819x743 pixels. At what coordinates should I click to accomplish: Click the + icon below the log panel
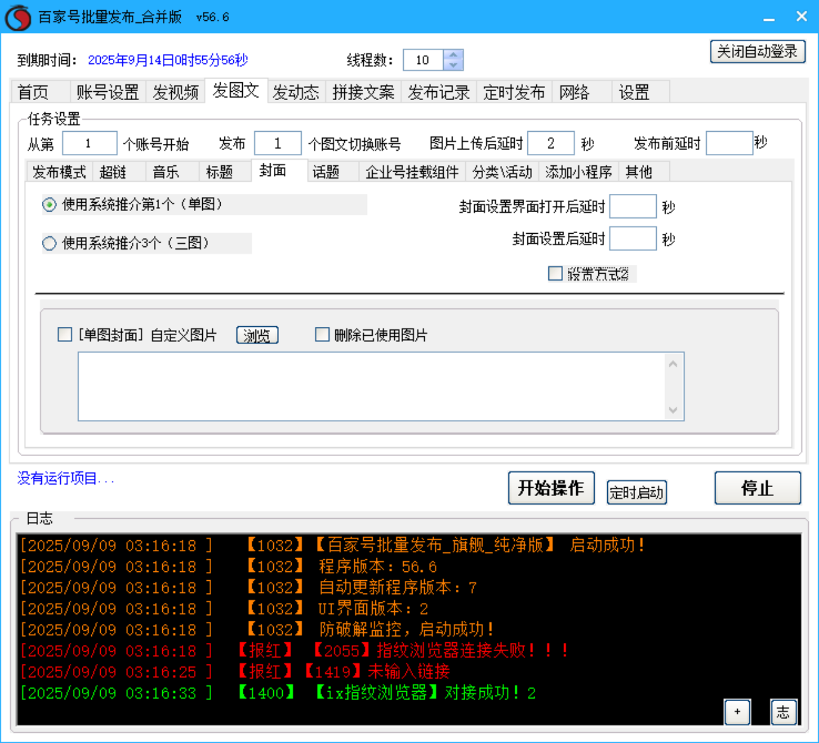(x=737, y=712)
